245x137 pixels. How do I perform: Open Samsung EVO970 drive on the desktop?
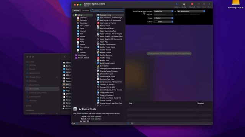pyautogui.click(x=236, y=4)
